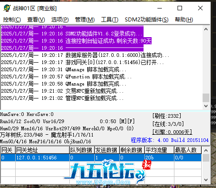Close the 战神01区 window
216x188 pixels.
[200, 8]
